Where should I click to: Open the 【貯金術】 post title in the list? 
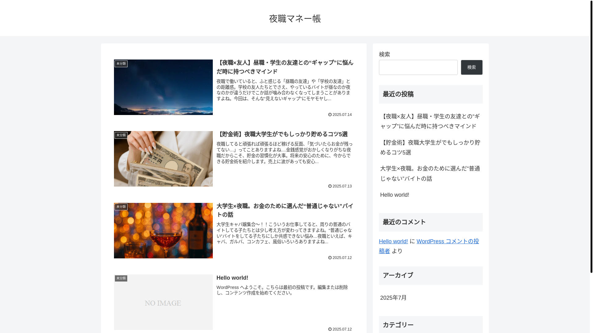coord(282,134)
